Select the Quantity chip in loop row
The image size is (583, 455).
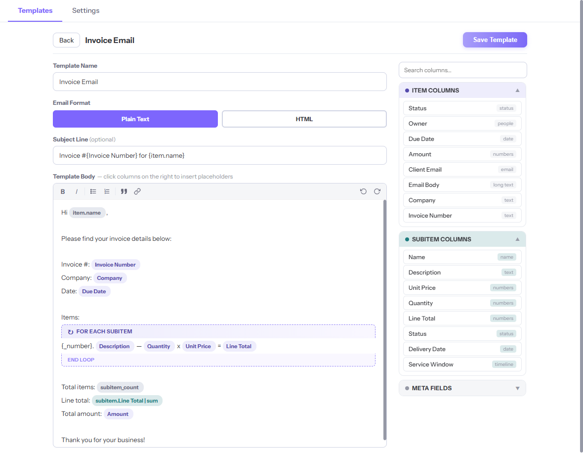159,346
